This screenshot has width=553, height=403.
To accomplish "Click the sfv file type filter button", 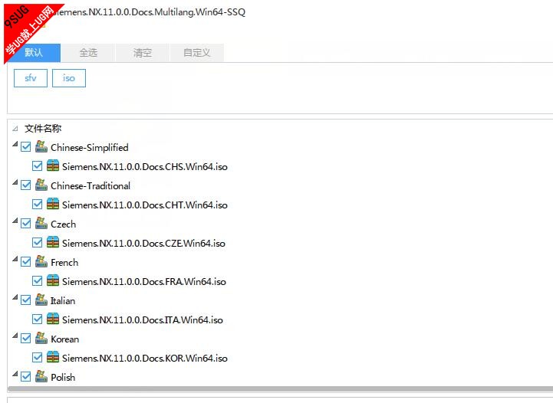I will point(31,78).
